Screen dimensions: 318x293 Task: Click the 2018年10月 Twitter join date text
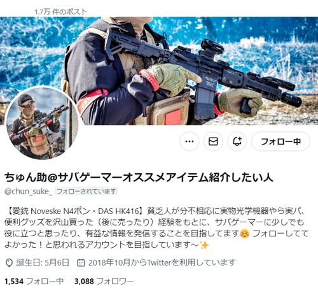pos(162,263)
